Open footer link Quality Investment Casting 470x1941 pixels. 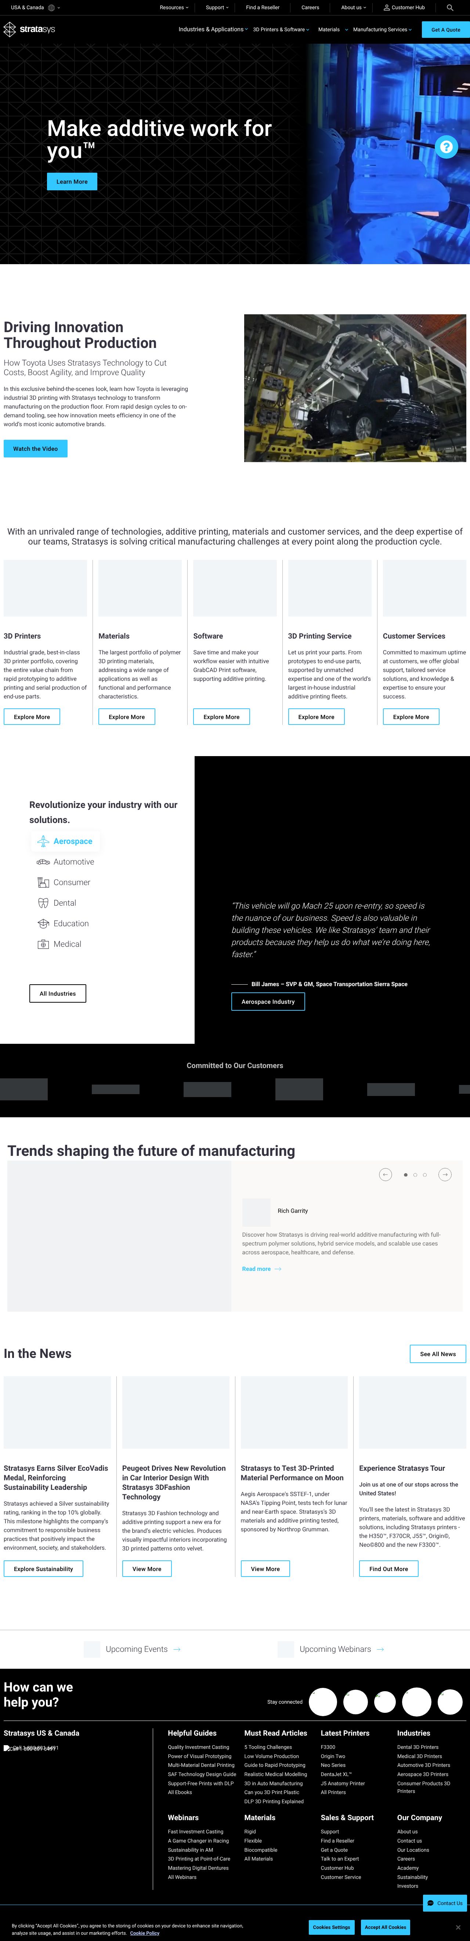pos(198,1747)
